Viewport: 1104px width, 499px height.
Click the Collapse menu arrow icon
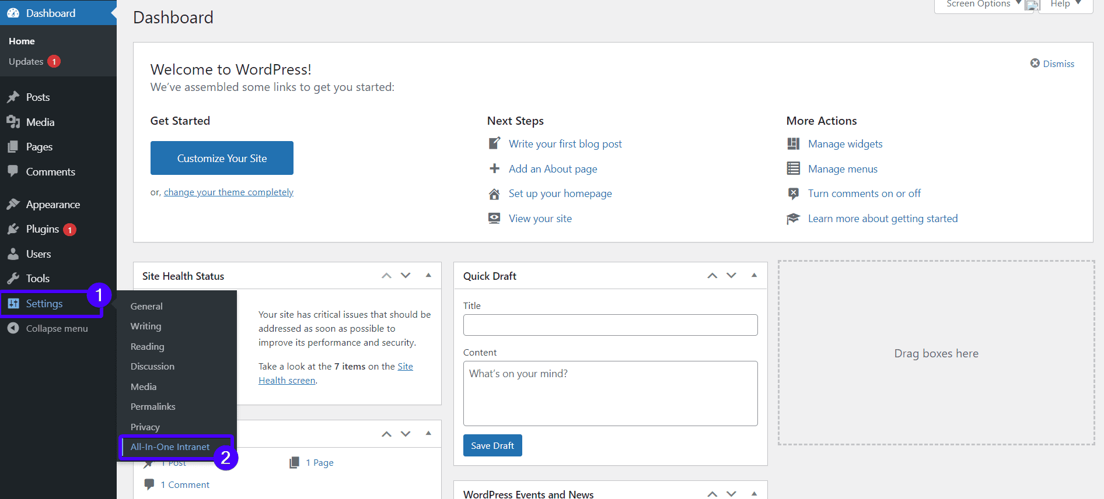click(13, 328)
